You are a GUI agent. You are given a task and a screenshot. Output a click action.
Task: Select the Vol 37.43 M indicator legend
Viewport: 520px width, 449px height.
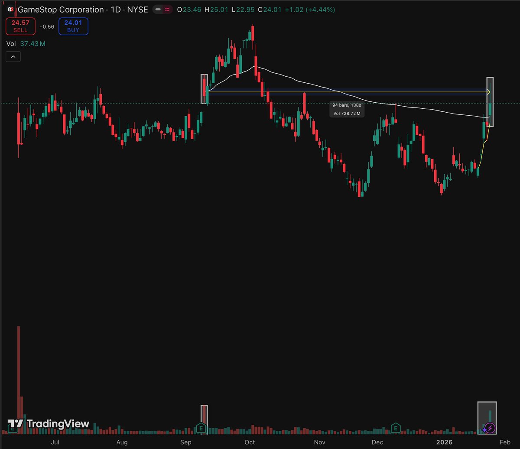pos(26,44)
